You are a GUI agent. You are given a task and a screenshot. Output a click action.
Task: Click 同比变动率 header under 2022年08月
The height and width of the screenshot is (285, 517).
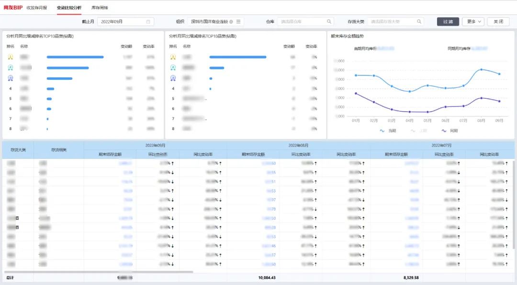(x=346, y=155)
